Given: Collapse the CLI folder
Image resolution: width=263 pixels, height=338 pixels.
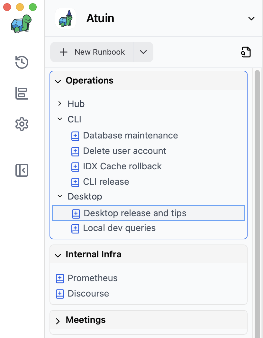Looking at the screenshot, I should (60, 119).
